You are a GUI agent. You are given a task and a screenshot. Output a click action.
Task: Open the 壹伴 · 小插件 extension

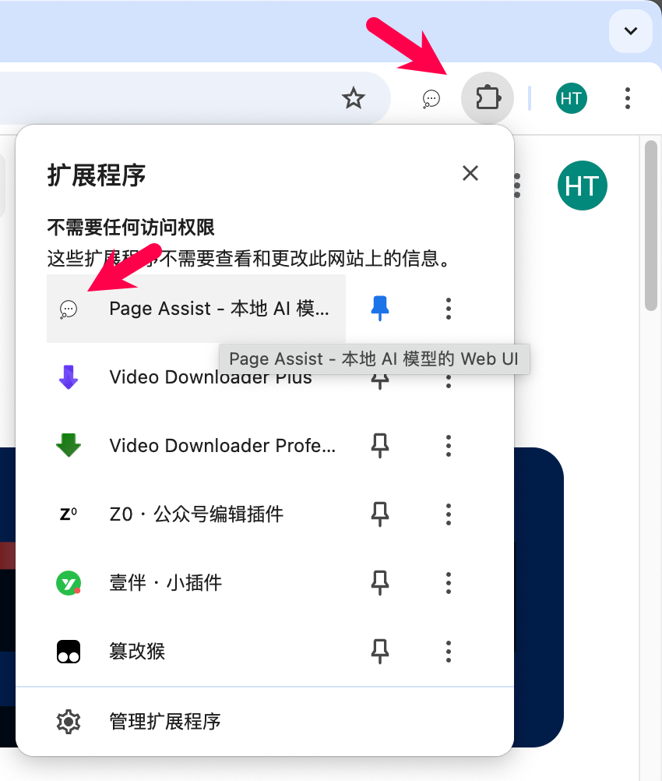click(196, 583)
